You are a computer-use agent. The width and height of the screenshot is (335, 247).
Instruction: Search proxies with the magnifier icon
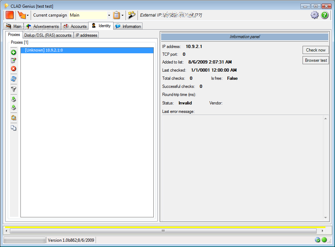[13, 118]
